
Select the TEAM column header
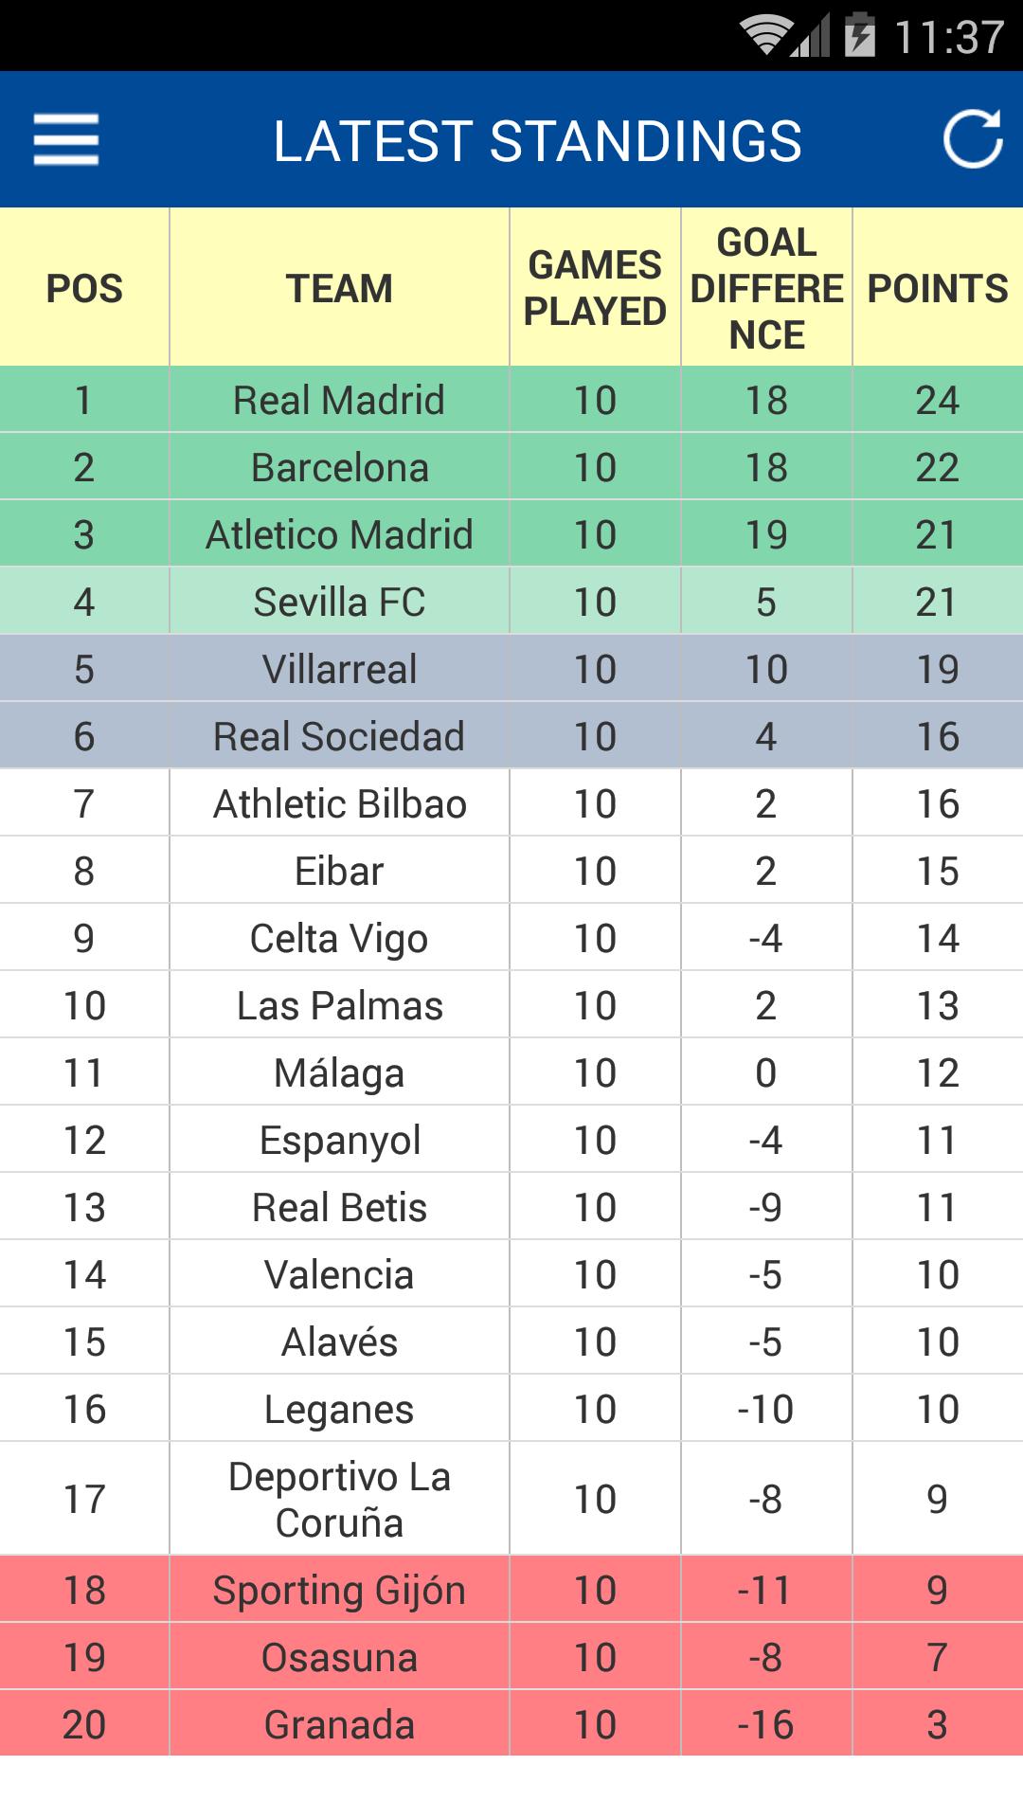pyautogui.click(x=339, y=288)
